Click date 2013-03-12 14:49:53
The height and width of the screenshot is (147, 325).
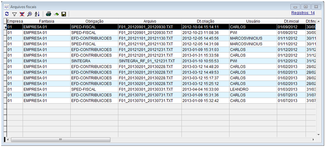coord(205,72)
